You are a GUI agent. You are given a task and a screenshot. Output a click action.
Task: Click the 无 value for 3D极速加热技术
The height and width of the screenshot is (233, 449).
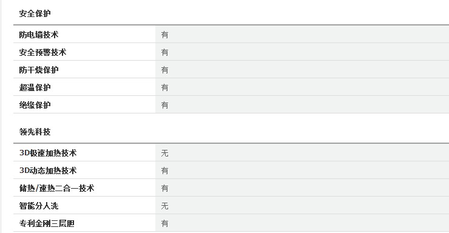click(164, 153)
